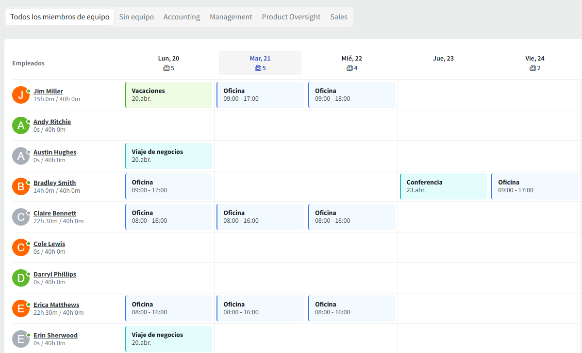Open Erica Matthews' employee name link
Screen dimensions: 582x353
tap(56, 305)
